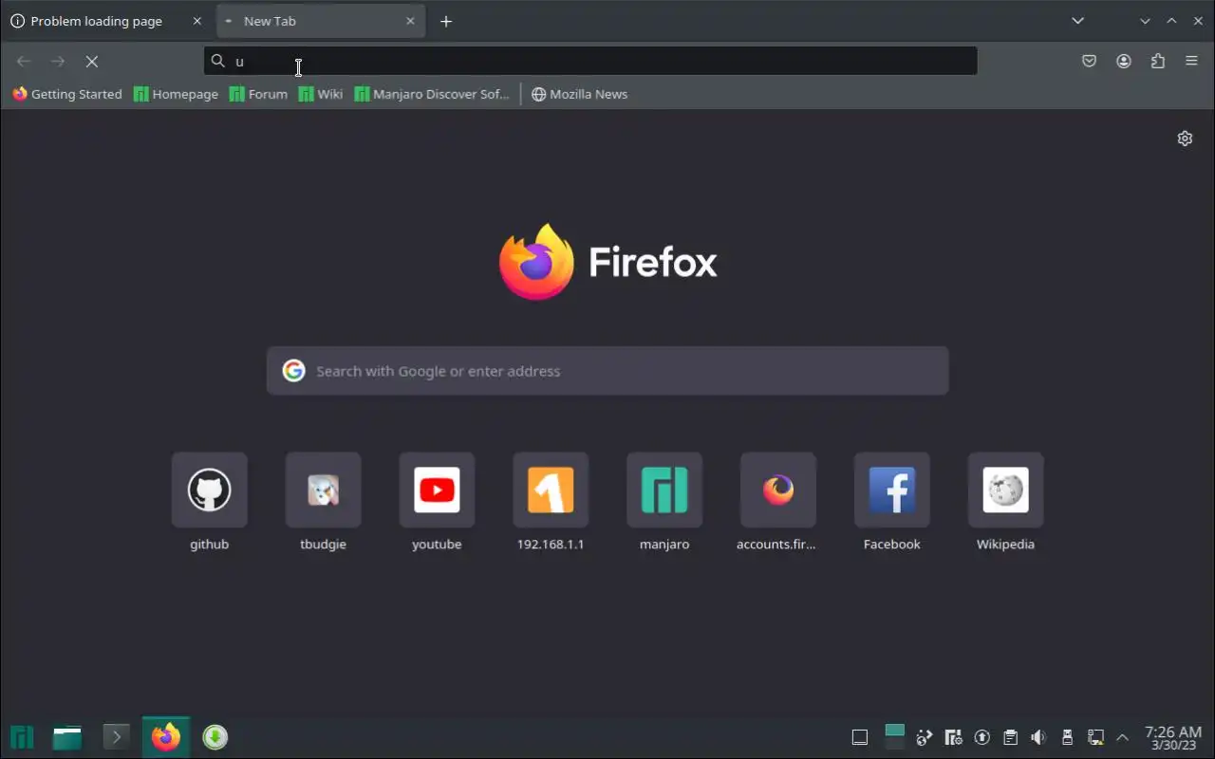Image resolution: width=1215 pixels, height=759 pixels.
Task: Open the Facebook shortcut tile
Action: pyautogui.click(x=892, y=503)
